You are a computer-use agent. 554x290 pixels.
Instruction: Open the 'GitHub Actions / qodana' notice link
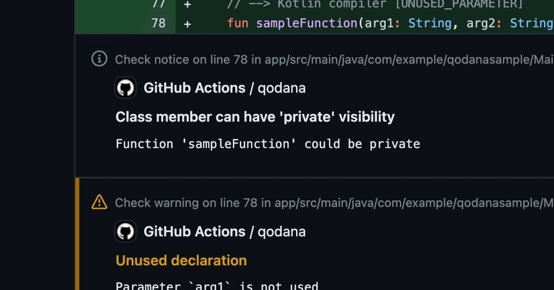pos(224,87)
